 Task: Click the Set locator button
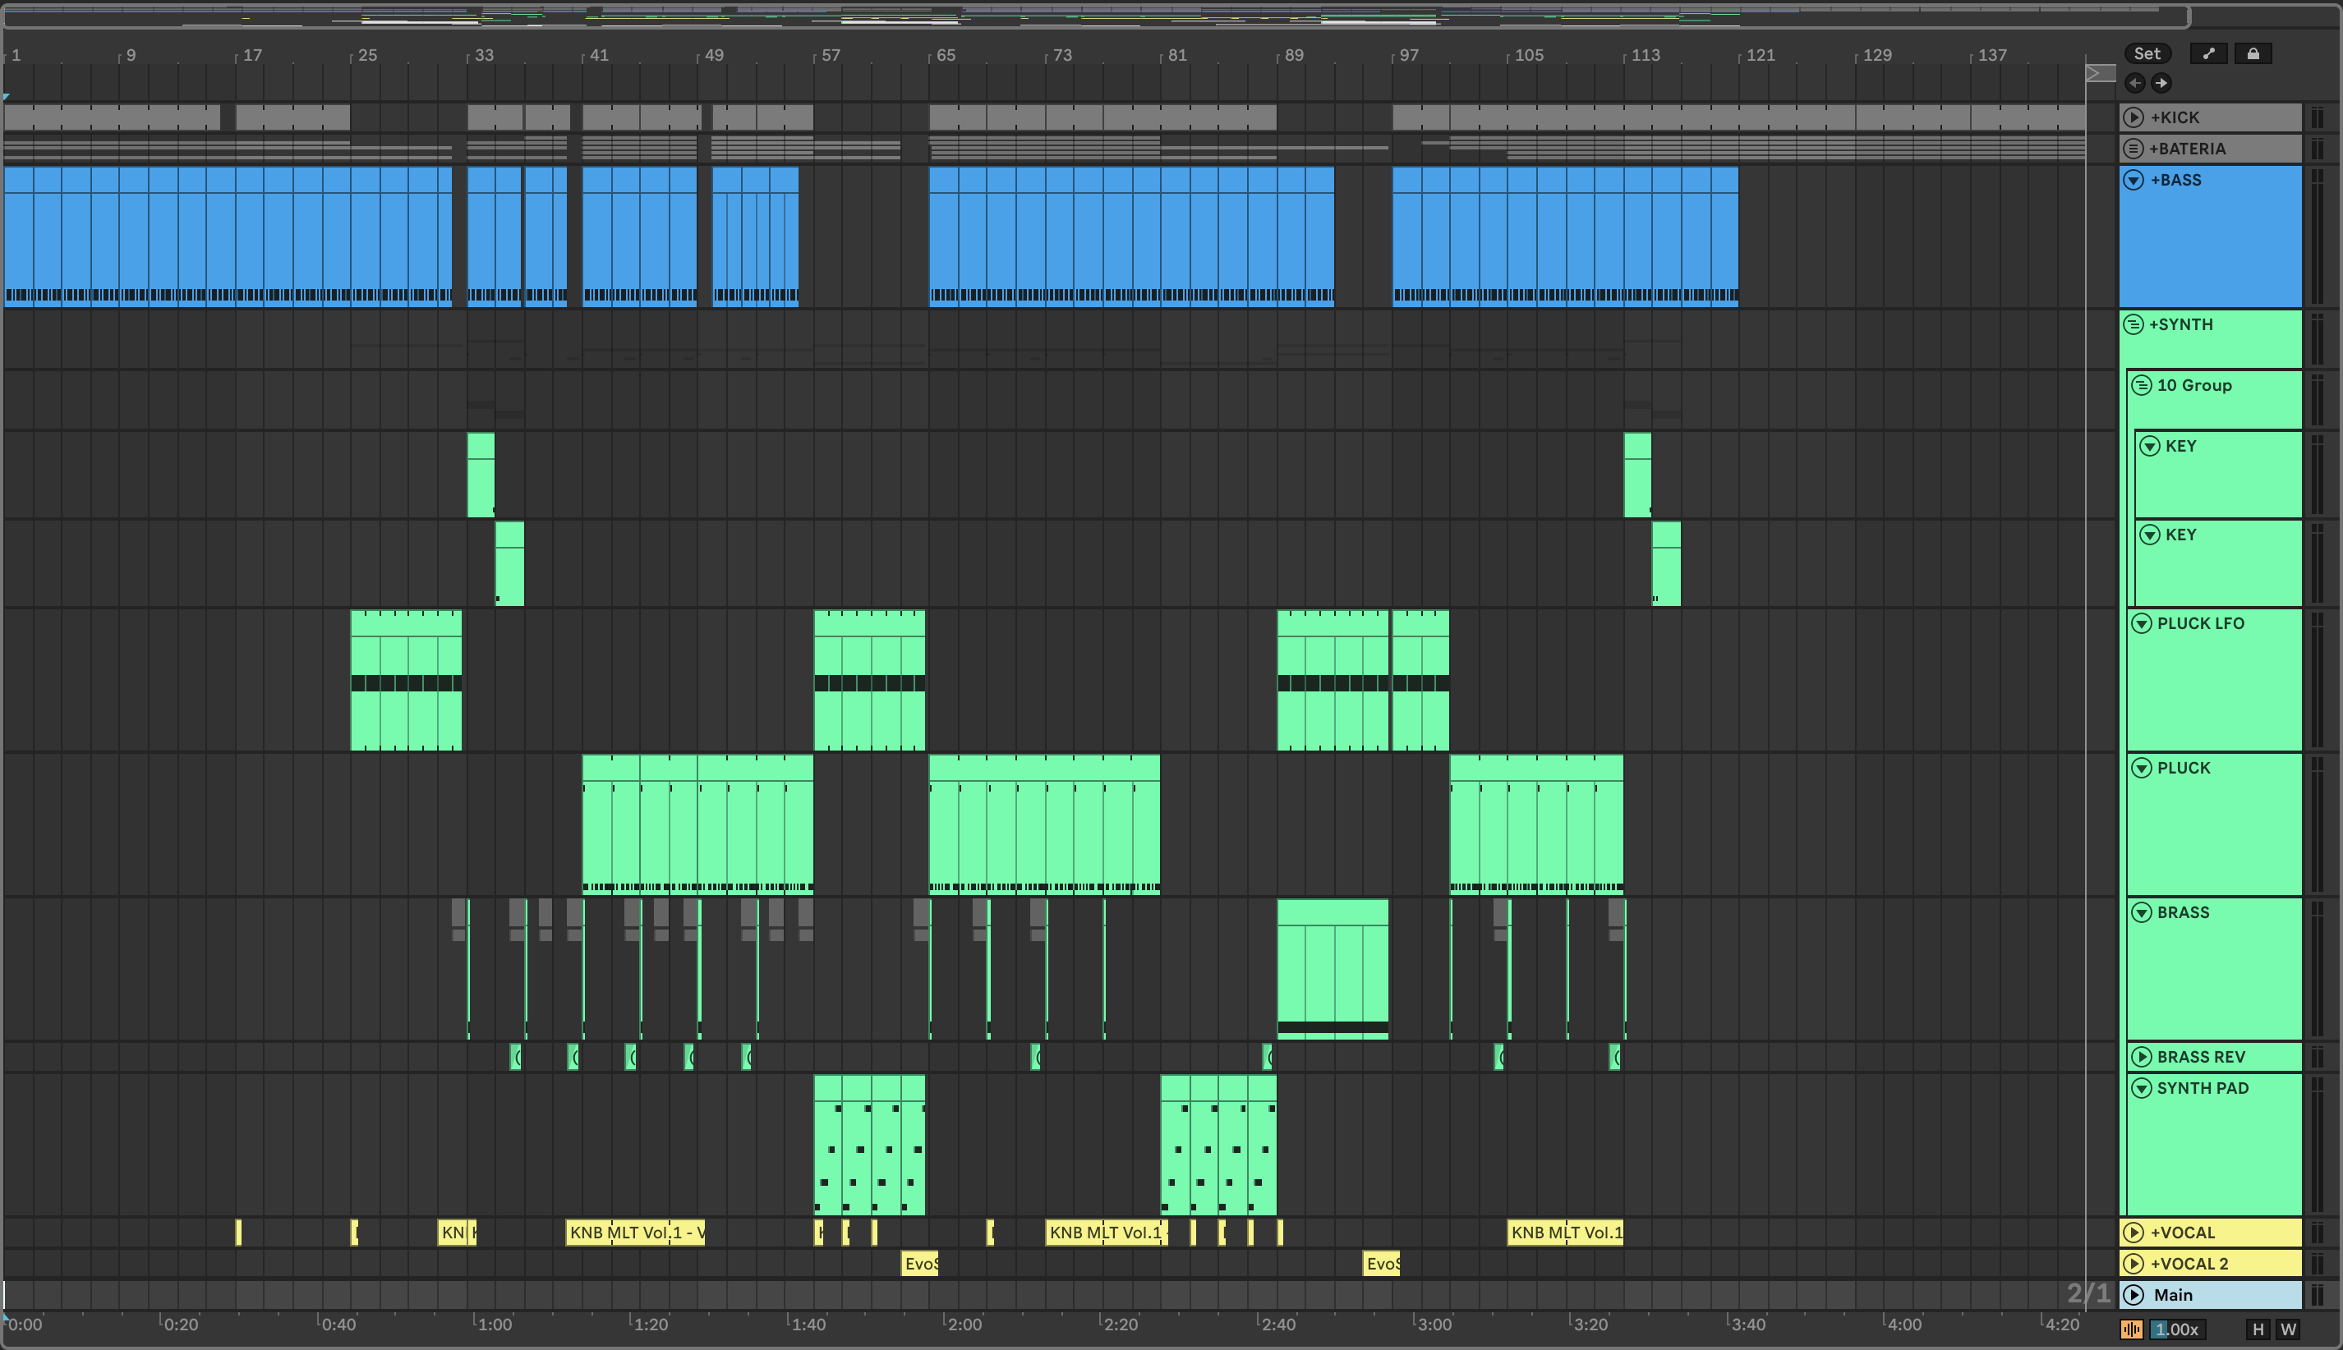[2147, 53]
